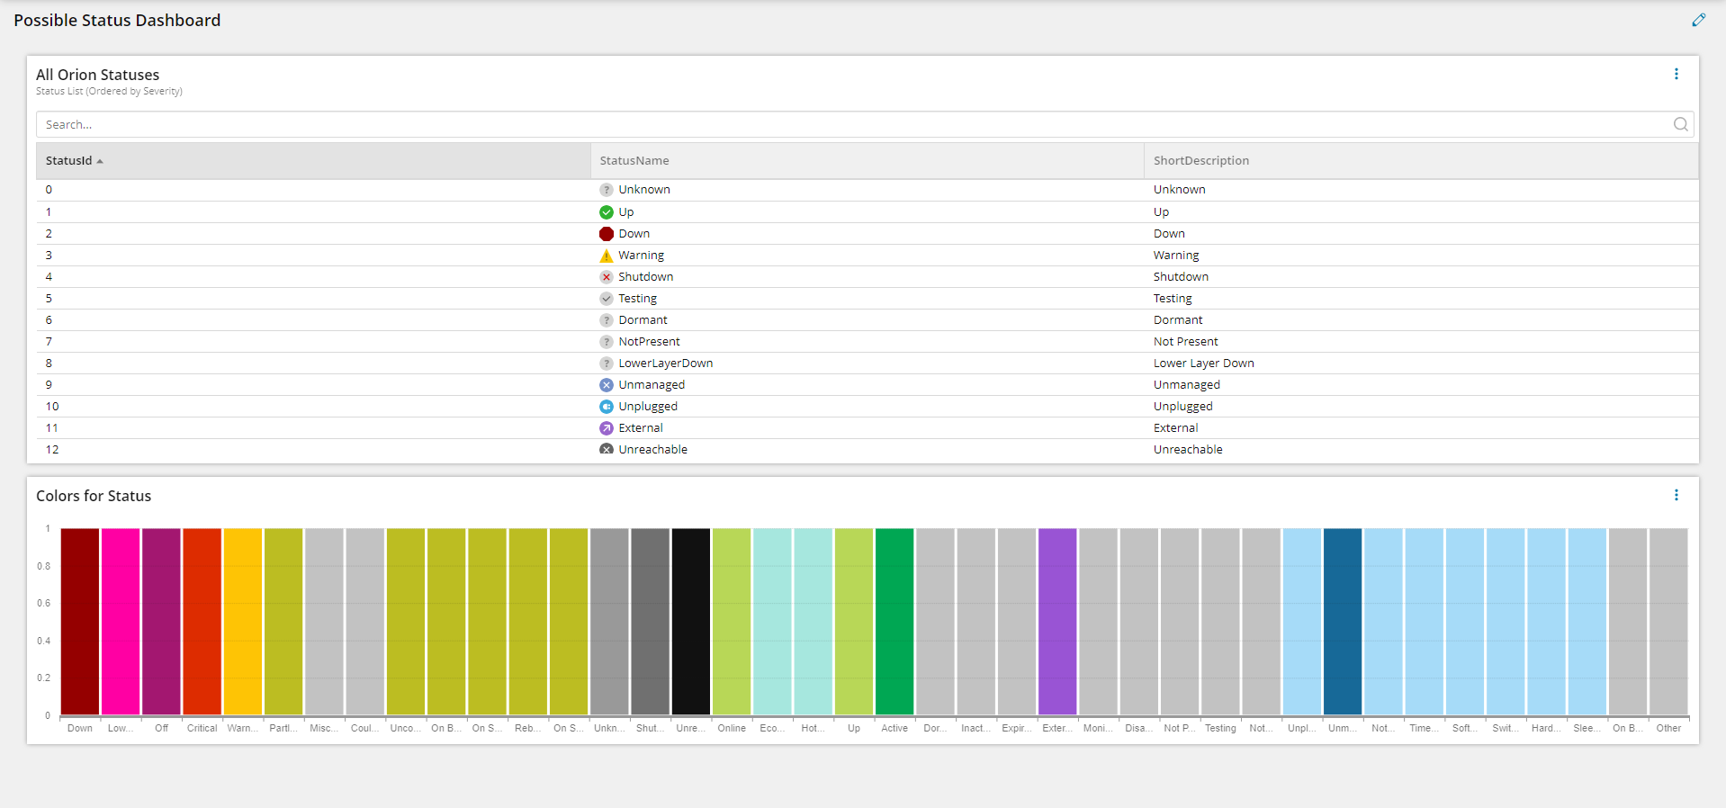Click the green Up status icon
This screenshot has width=1726, height=808.
click(607, 212)
